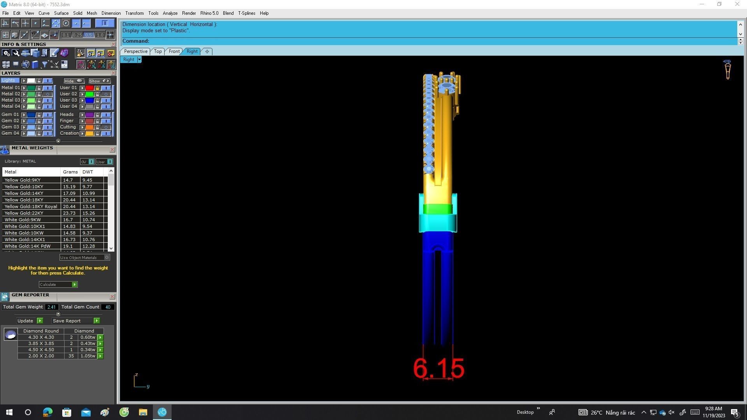Open the notes pencil-and-paper icon
The height and width of the screenshot is (420, 747).
[54, 53]
